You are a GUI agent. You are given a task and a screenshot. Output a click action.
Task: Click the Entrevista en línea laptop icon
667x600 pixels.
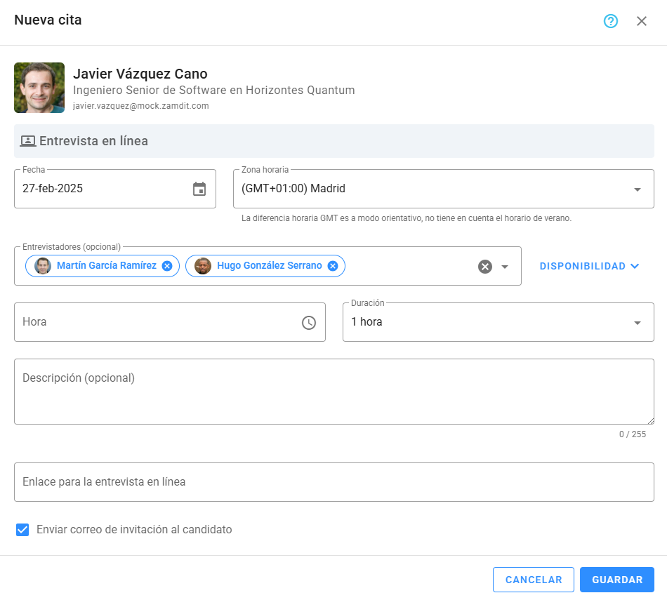pos(27,141)
